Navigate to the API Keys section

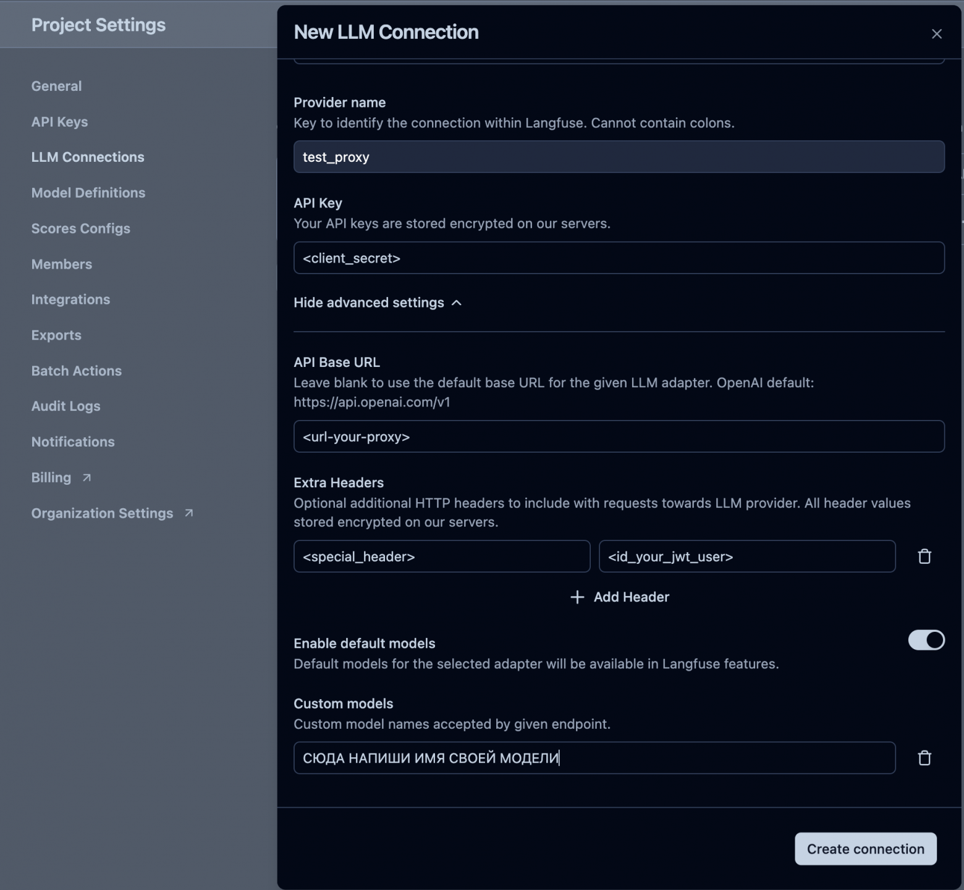[59, 122]
